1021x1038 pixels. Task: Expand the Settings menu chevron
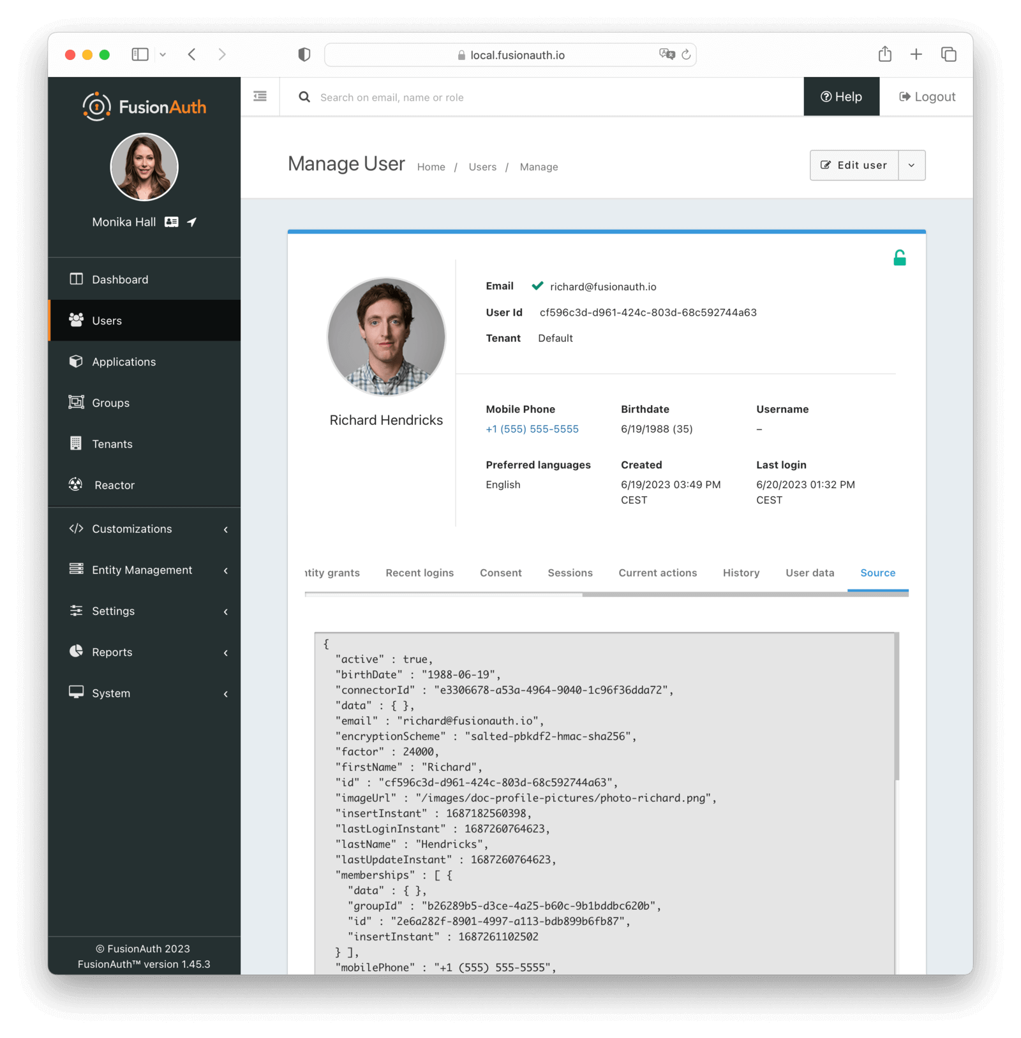click(x=226, y=612)
